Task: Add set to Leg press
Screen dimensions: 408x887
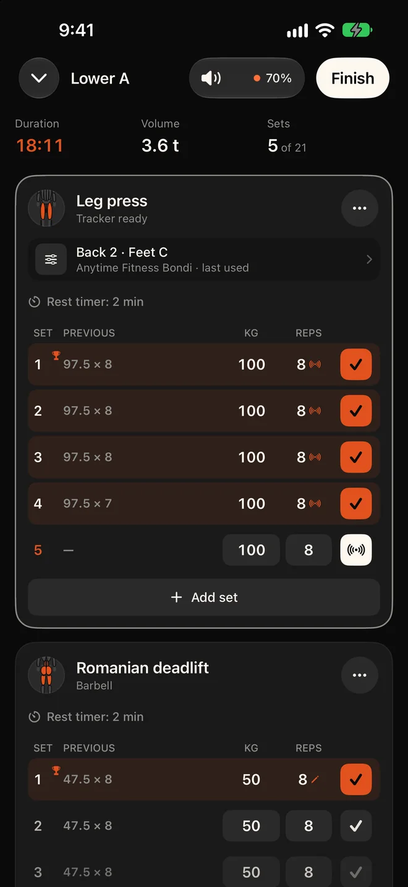Action: tap(204, 597)
